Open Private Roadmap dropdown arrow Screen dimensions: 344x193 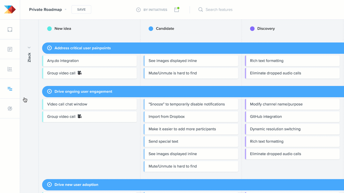pos(65,10)
